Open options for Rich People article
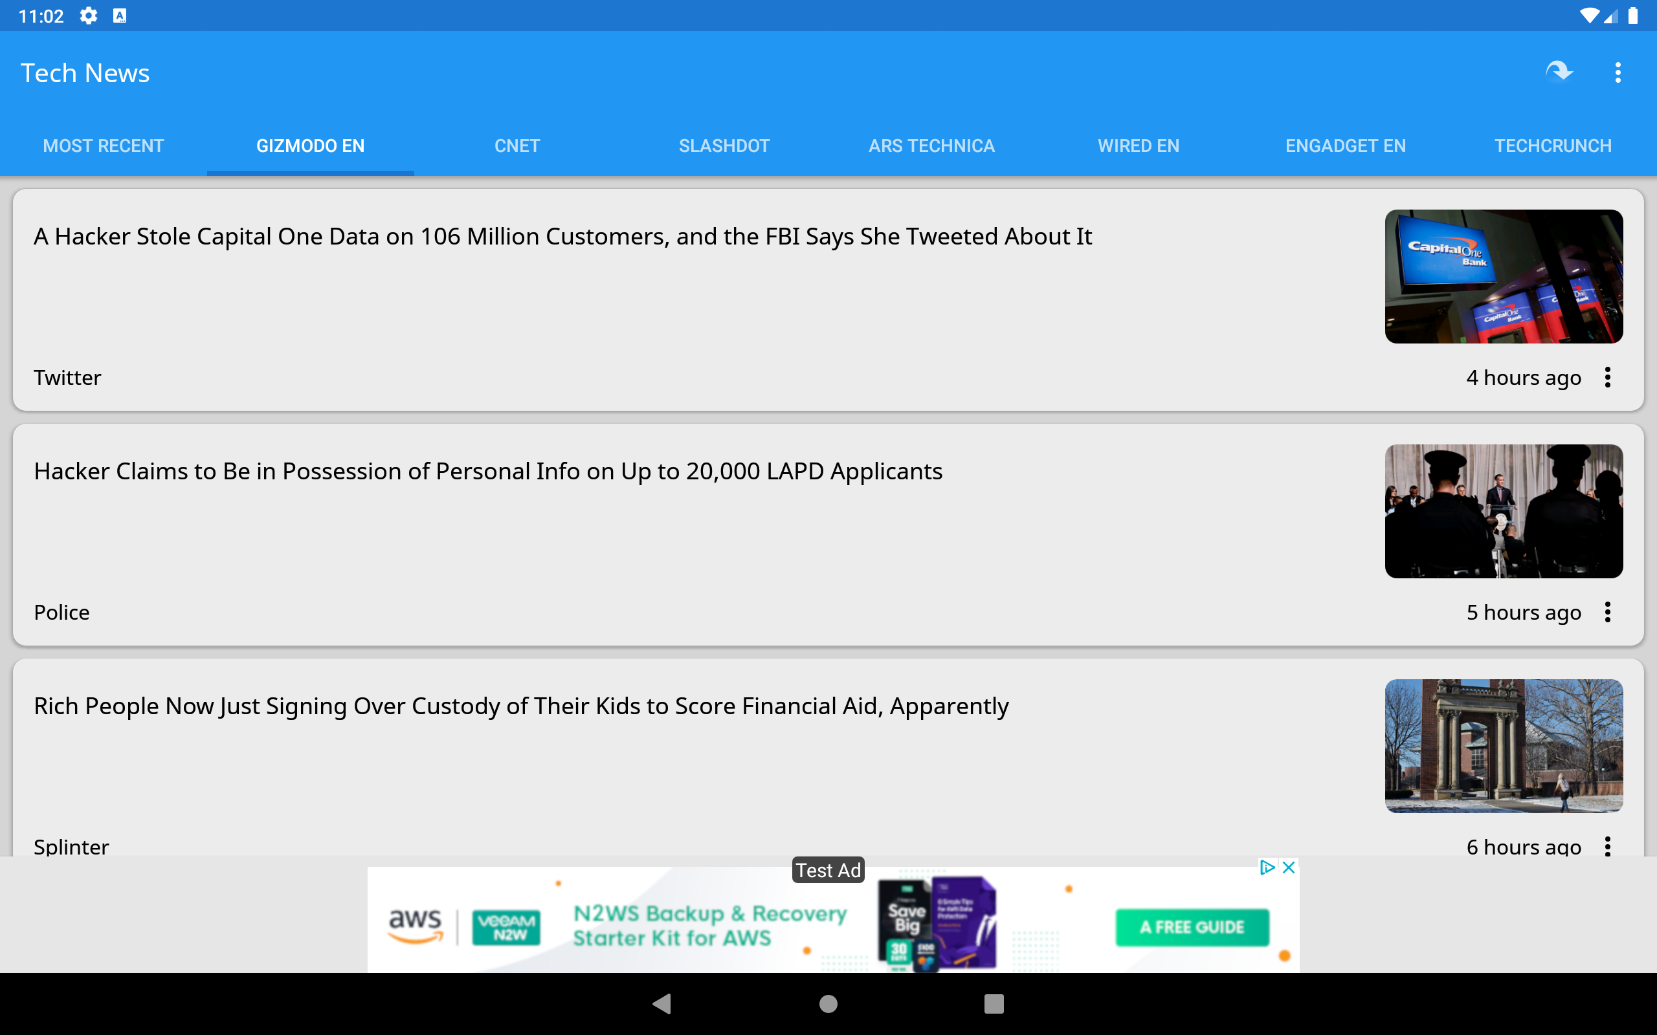The image size is (1657, 1035). (x=1608, y=846)
